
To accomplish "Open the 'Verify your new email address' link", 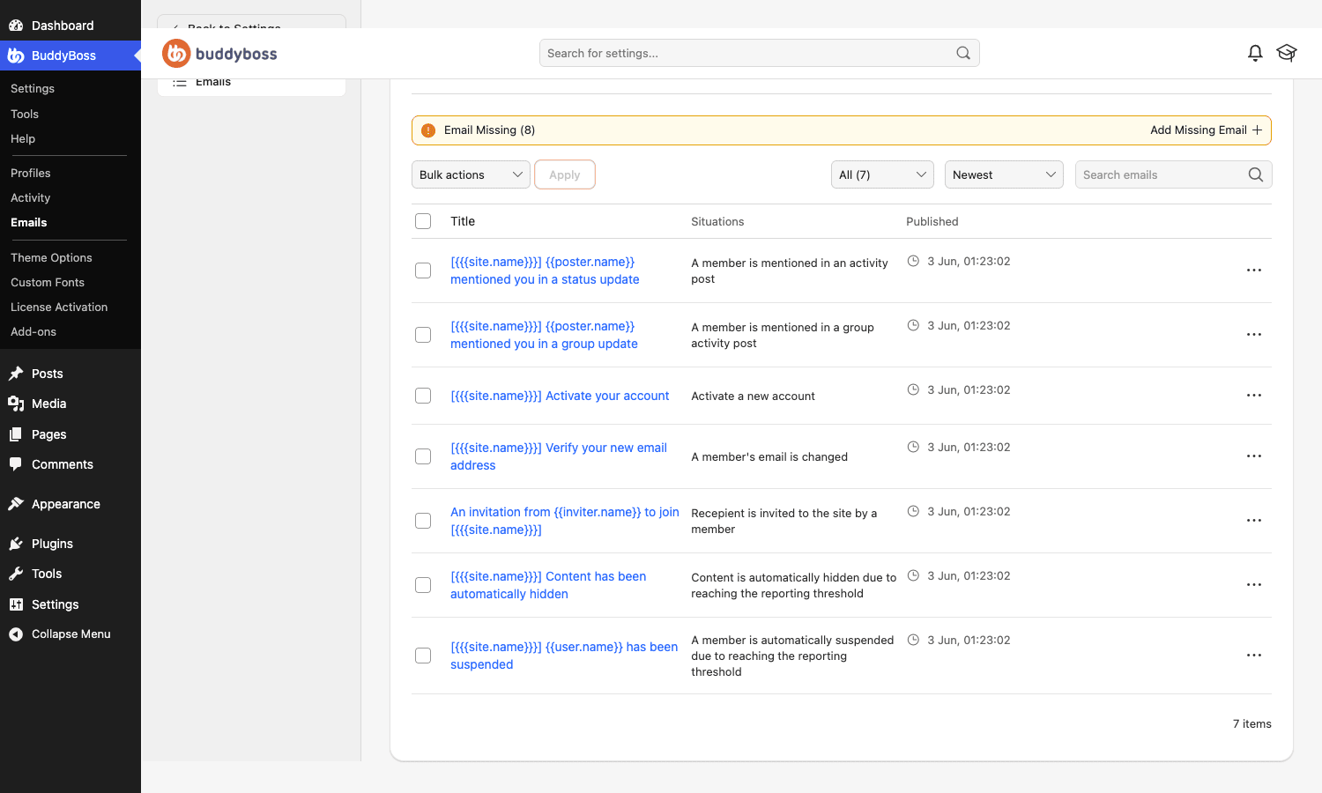I will tap(559, 456).
